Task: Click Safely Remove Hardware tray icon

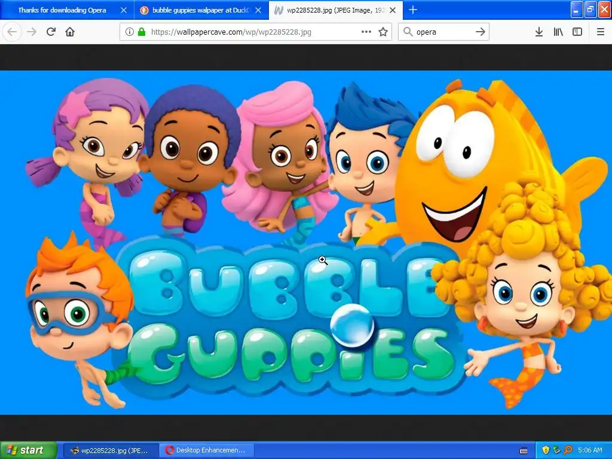Action: pyautogui.click(x=556, y=451)
